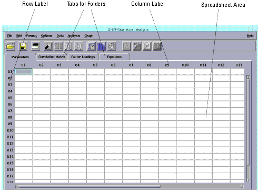Click the scatter matrix grid icon
258x190 pixels.
pyautogui.click(x=157, y=46)
